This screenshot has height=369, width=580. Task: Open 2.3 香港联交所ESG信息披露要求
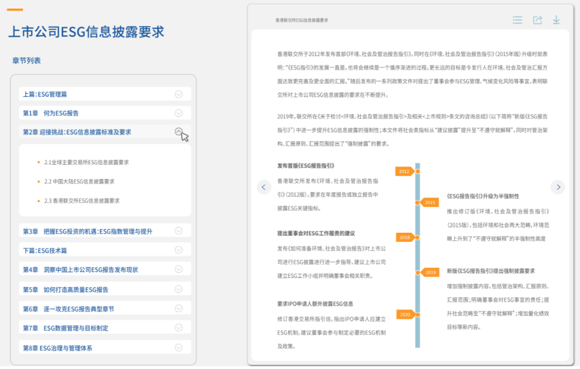[82, 201]
